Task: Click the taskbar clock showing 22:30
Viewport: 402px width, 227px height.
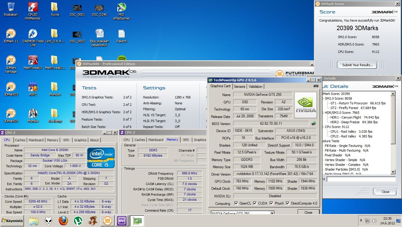Action: (387, 221)
